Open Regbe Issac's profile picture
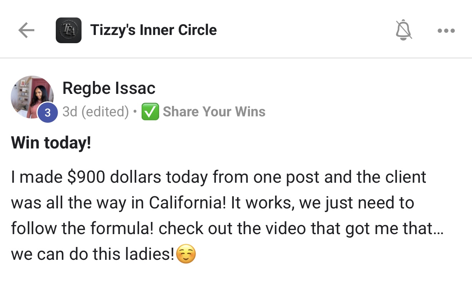The image size is (472, 298). coord(31,96)
